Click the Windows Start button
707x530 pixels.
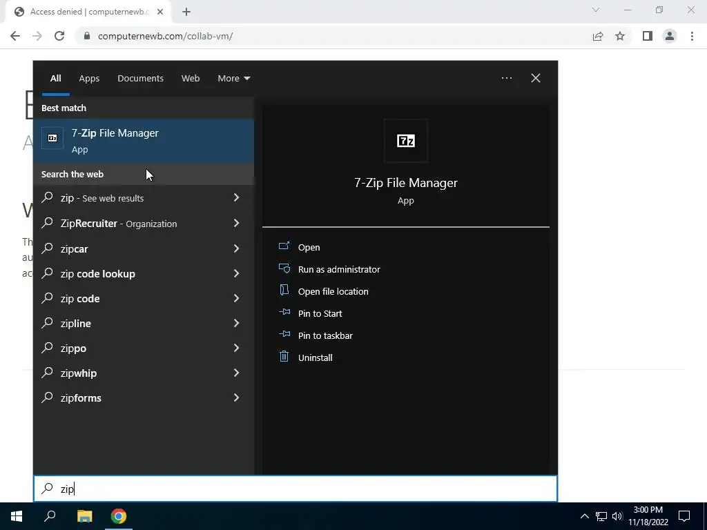tap(17, 516)
